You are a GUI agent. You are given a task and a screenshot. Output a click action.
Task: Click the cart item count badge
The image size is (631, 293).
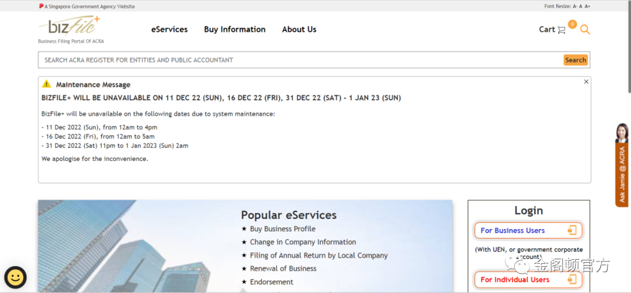(572, 24)
